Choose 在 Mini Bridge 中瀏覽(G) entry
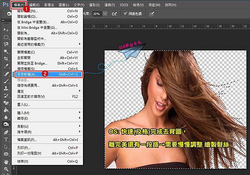The height and width of the screenshot is (175, 250). pyautogui.click(x=47, y=28)
